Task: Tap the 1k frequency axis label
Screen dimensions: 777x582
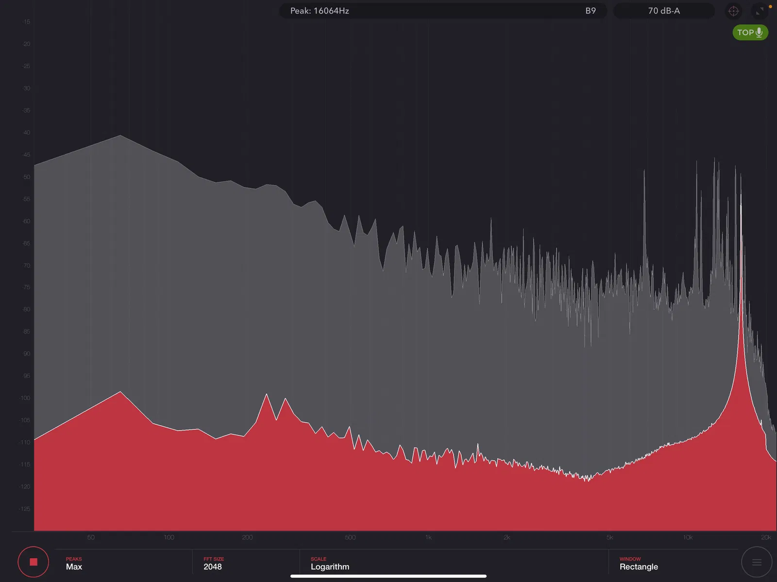Action: (x=428, y=537)
